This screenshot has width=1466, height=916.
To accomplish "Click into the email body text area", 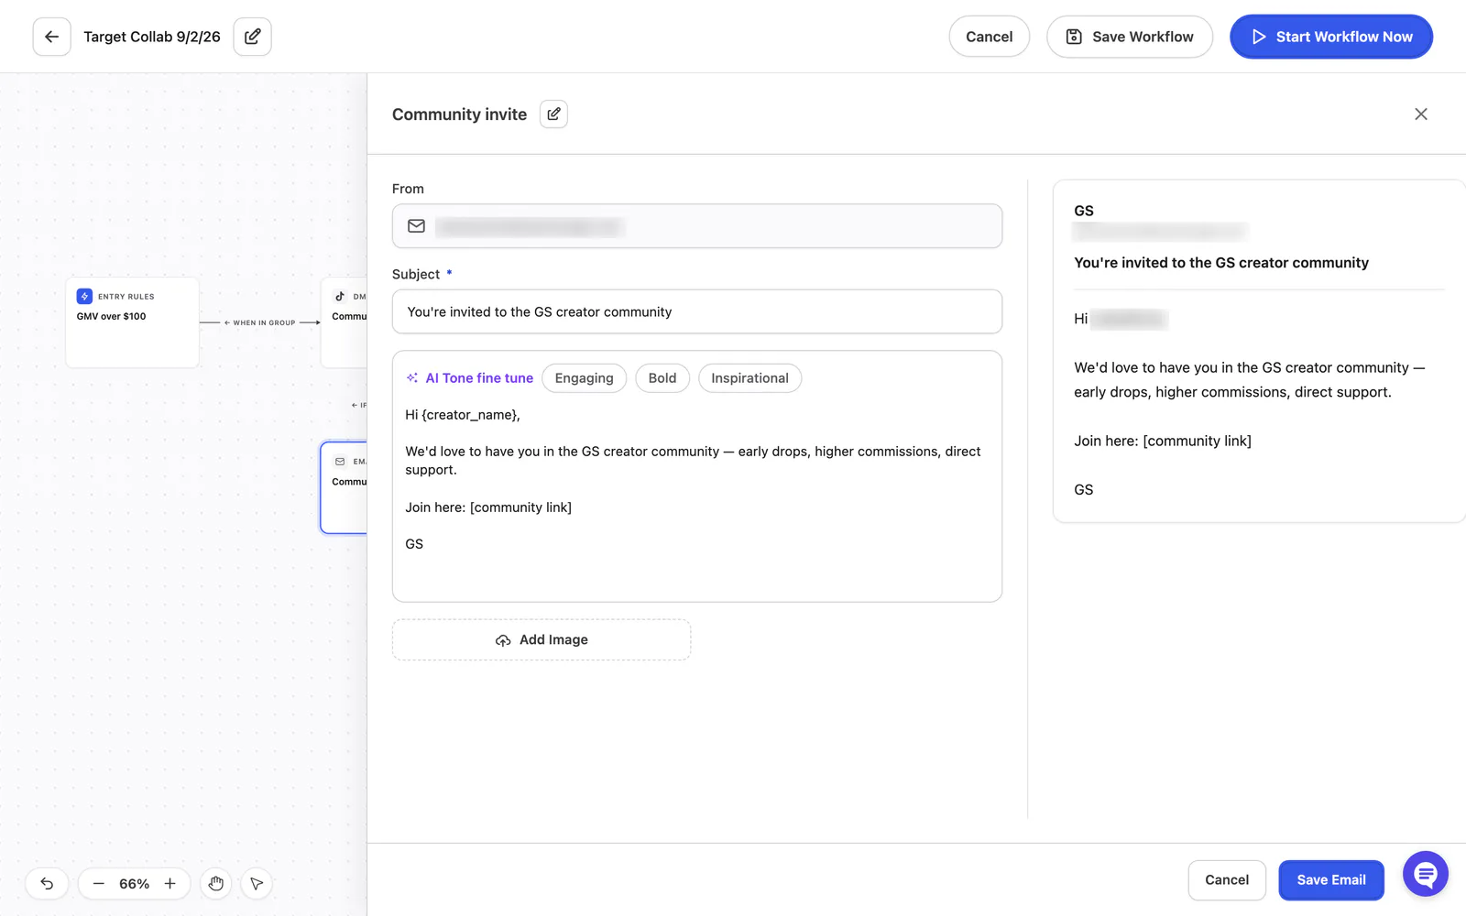I will pyautogui.click(x=696, y=495).
